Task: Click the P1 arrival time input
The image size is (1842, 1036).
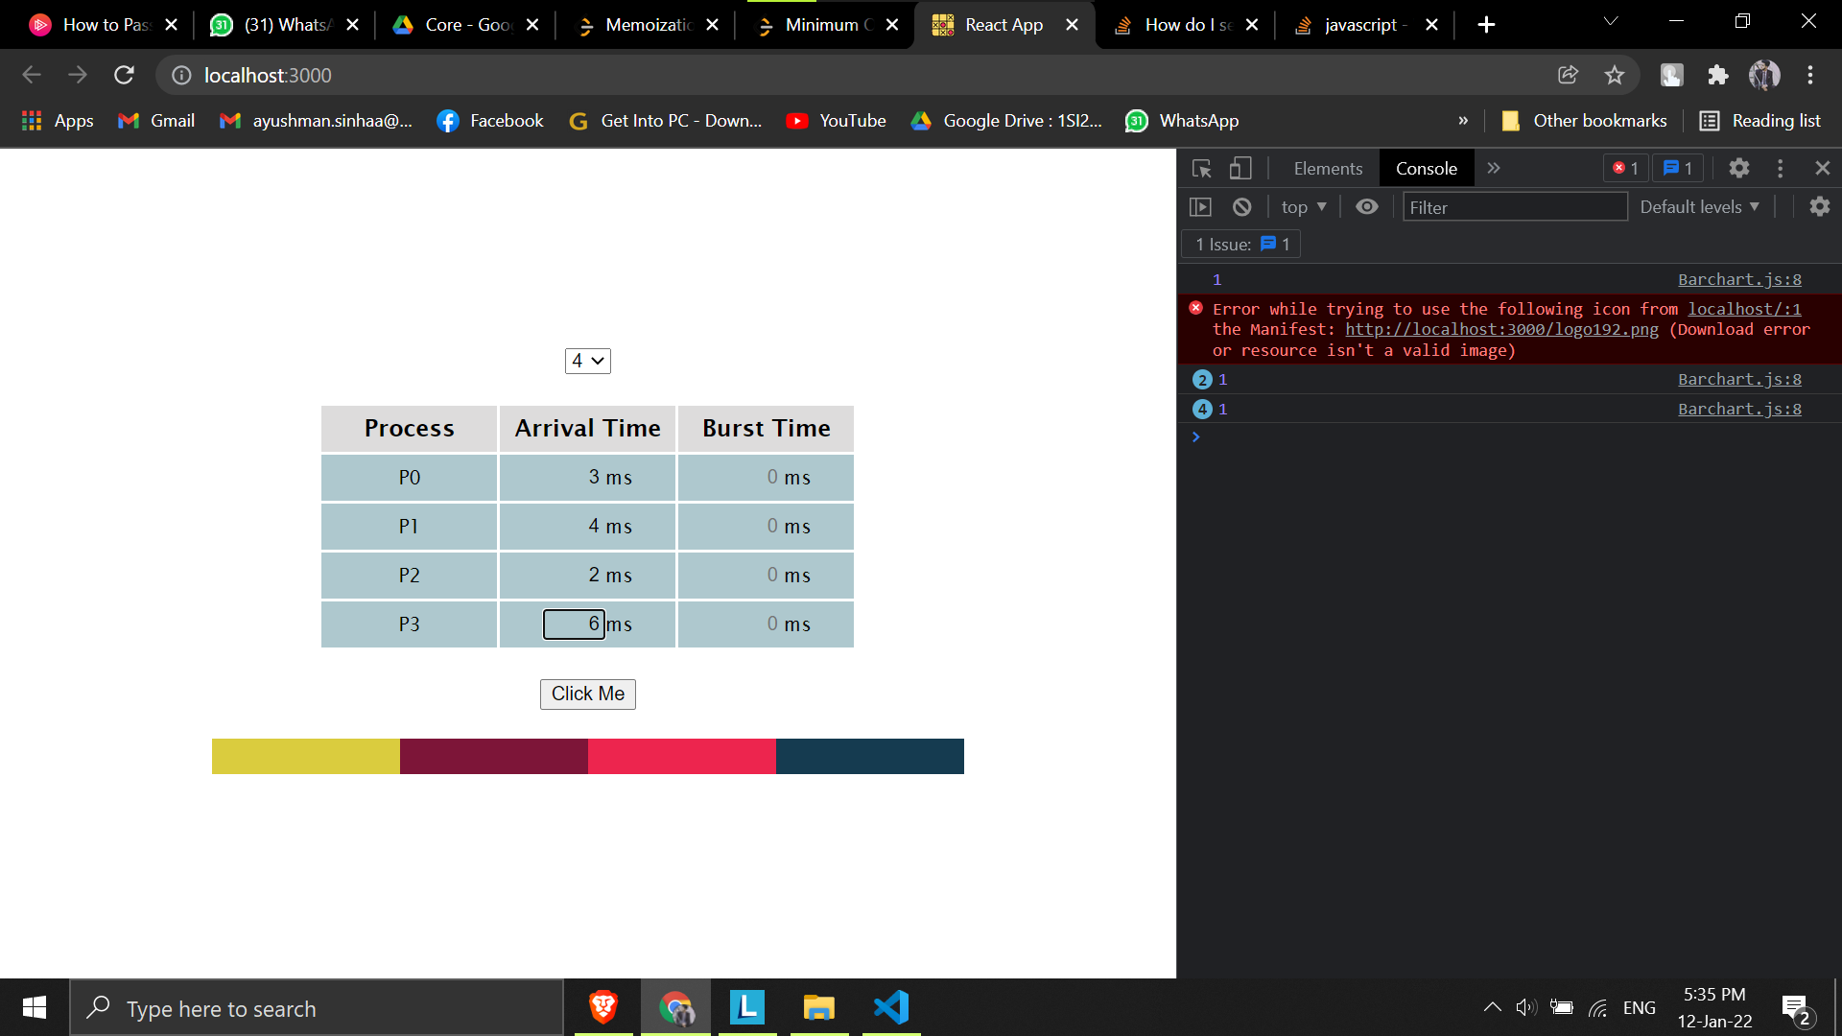Action: [574, 526]
